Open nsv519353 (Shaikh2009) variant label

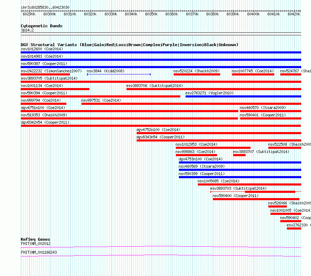(44, 115)
